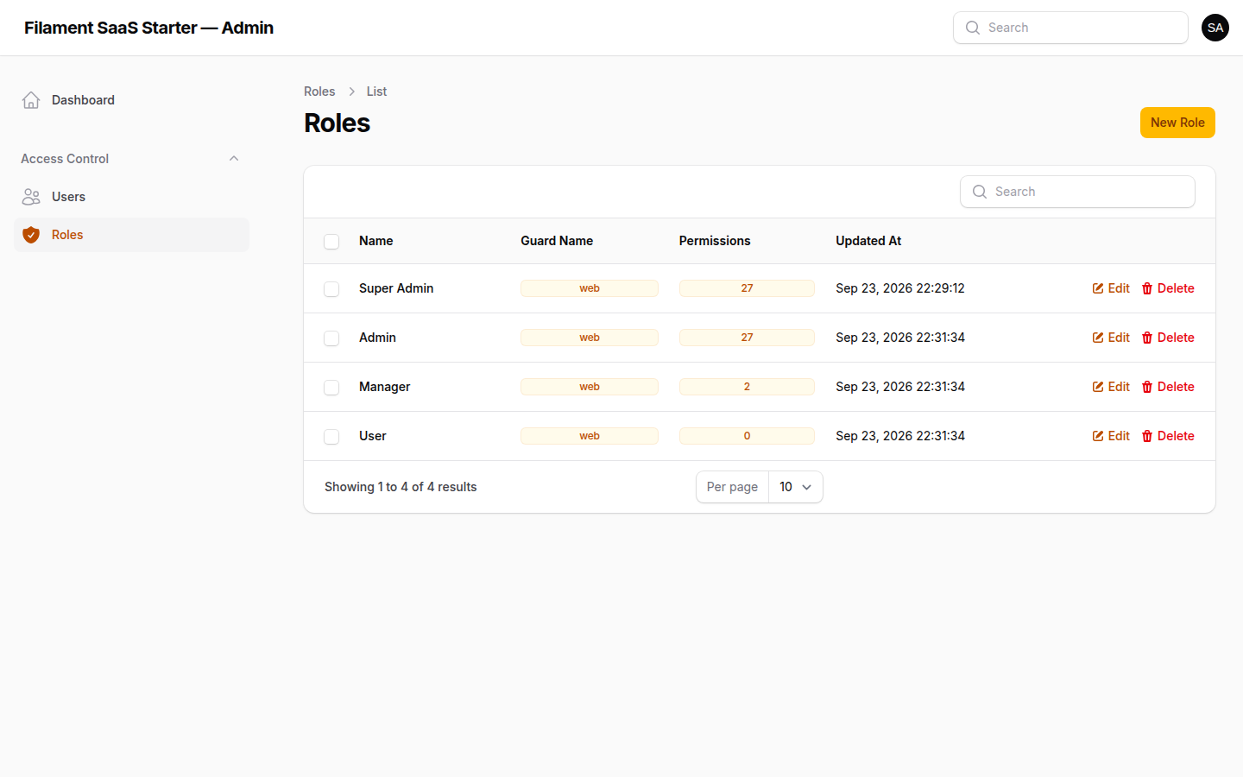Click the magnifier icon in table search
The image size is (1243, 777).
980,192
